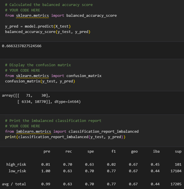Click 'confusion_matrix' in the import statement

pos(84,76)
